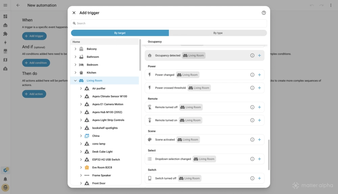Screen dimensions: 338x194
Task: Select the China calendar entry
Action: tap(96, 136)
